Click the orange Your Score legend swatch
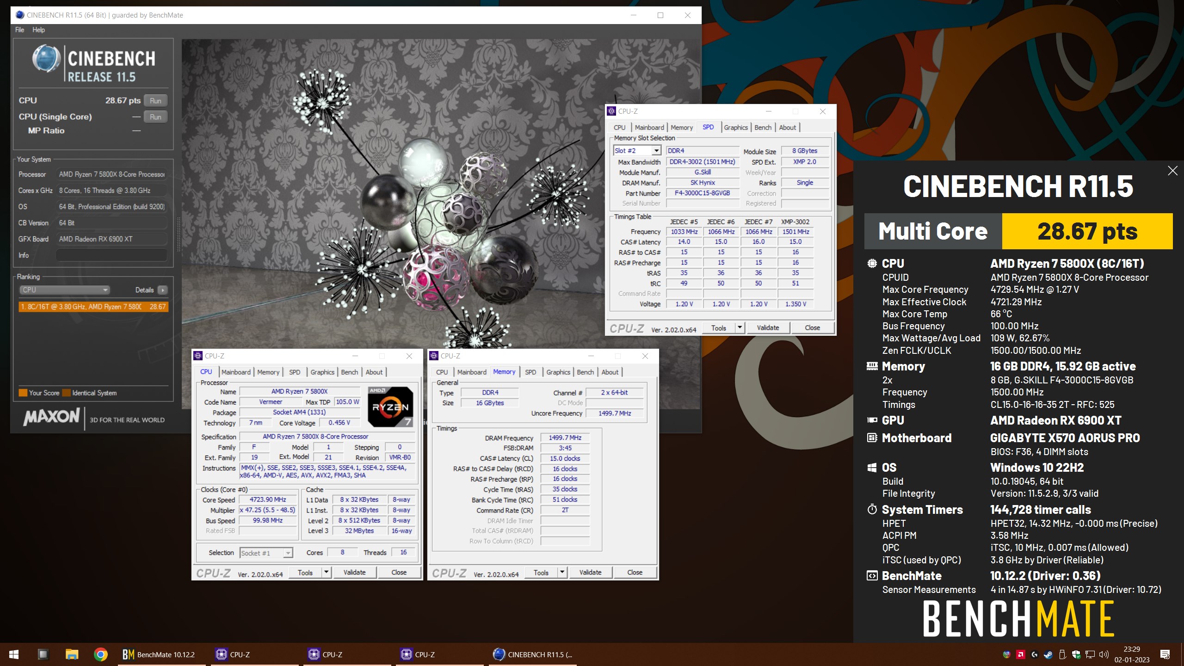The image size is (1184, 666). [23, 393]
